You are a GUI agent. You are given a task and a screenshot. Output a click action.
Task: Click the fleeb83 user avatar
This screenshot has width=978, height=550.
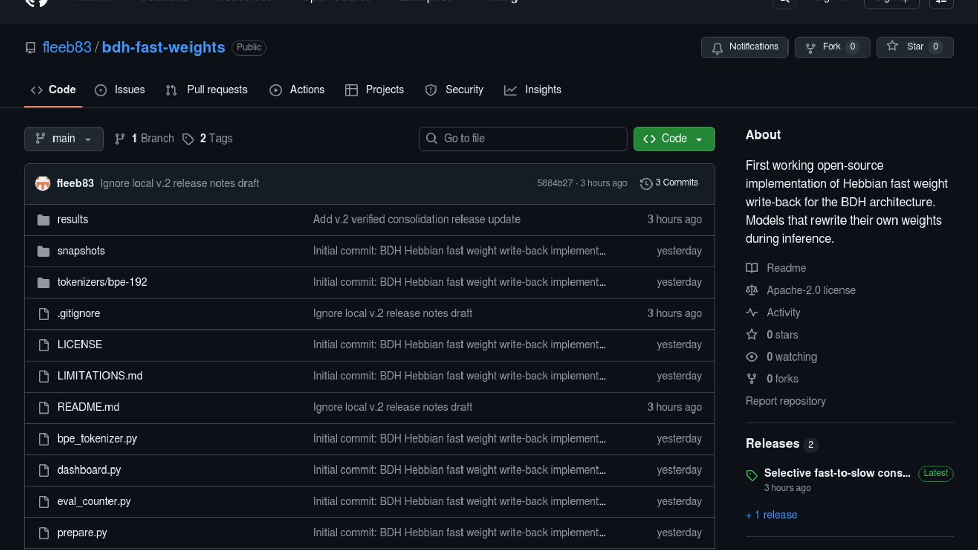[43, 183]
